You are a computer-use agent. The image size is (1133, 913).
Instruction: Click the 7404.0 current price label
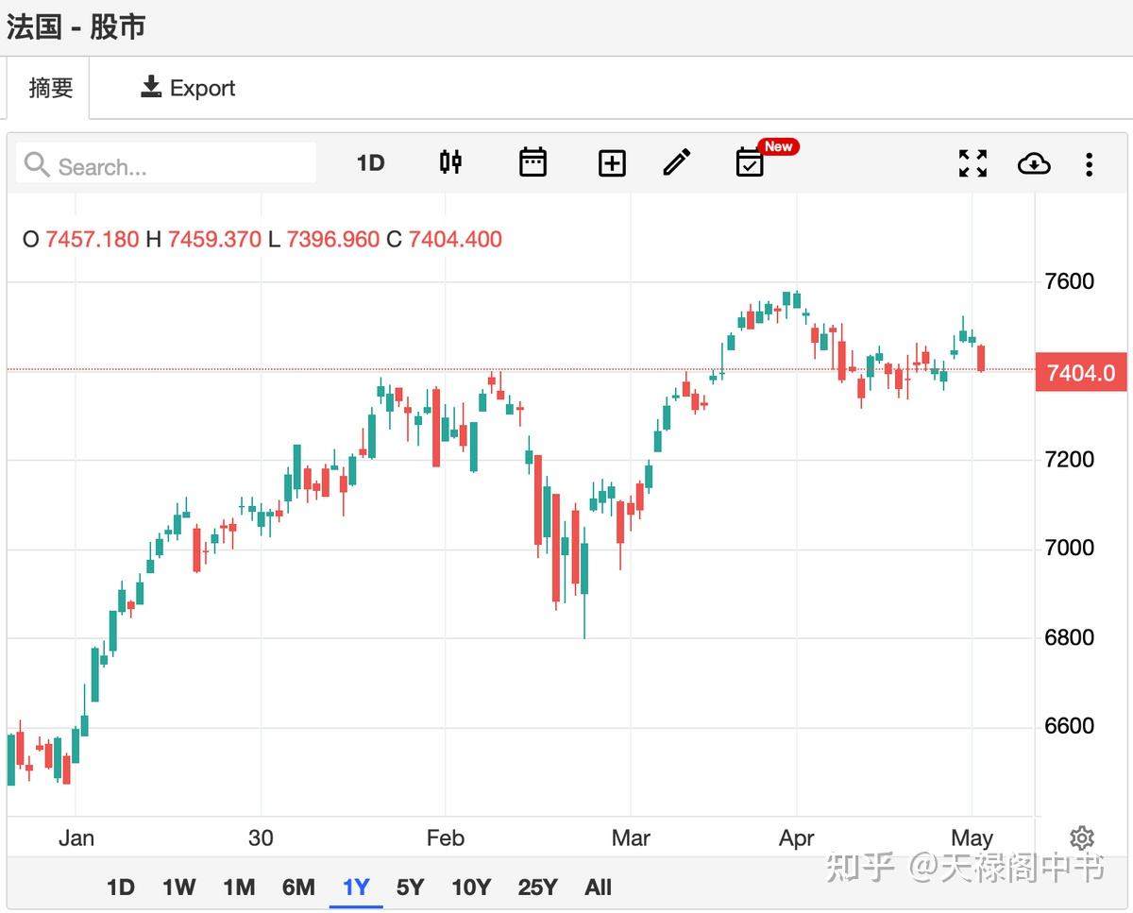pos(1081,373)
